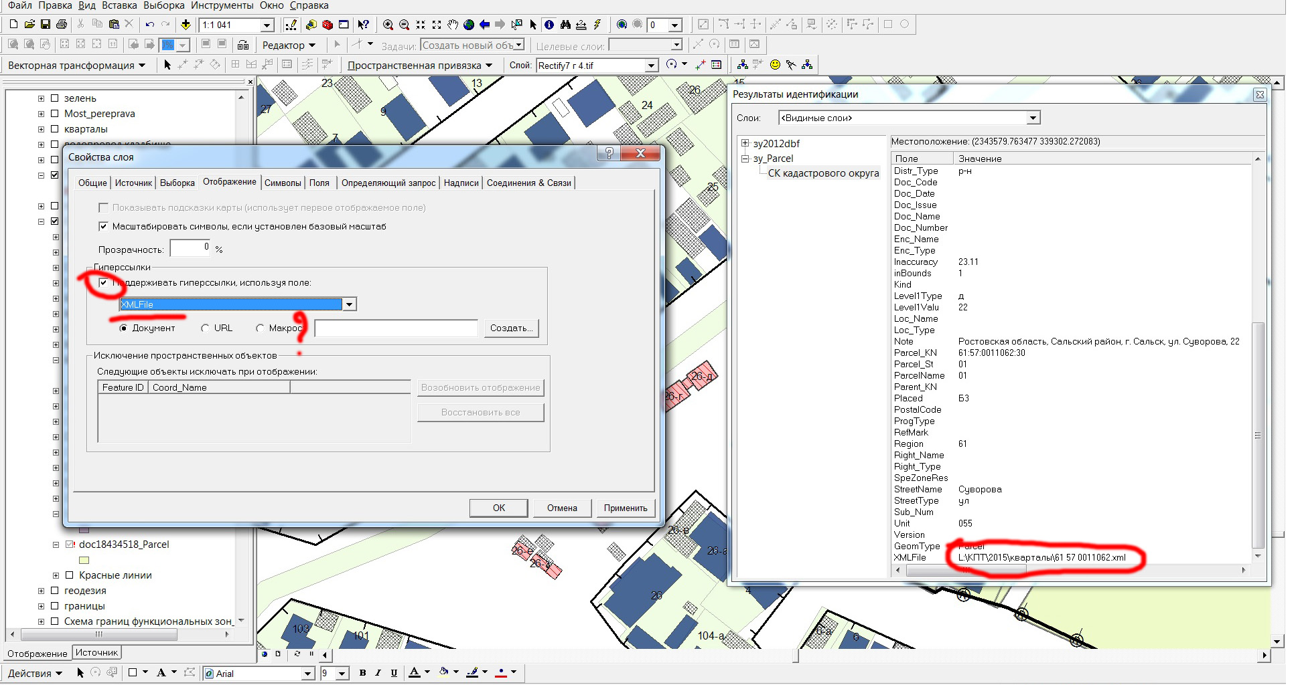This screenshot has height=685, width=1298.
Task: Select the URL radio button
Action: tap(205, 328)
